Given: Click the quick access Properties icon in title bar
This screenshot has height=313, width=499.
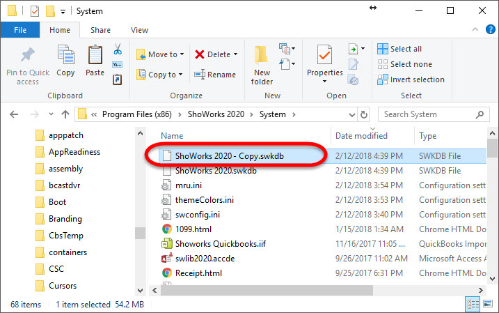Looking at the screenshot, I should [34, 11].
